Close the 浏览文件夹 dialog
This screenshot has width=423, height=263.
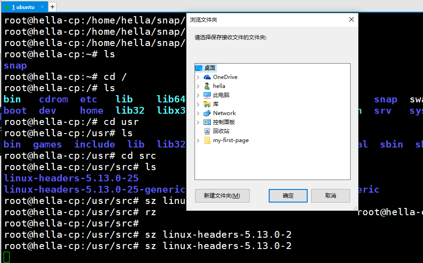click(351, 20)
